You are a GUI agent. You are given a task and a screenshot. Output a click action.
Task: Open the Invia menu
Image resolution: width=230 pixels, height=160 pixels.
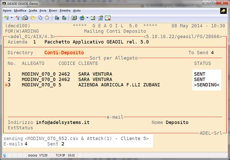click(43, 10)
